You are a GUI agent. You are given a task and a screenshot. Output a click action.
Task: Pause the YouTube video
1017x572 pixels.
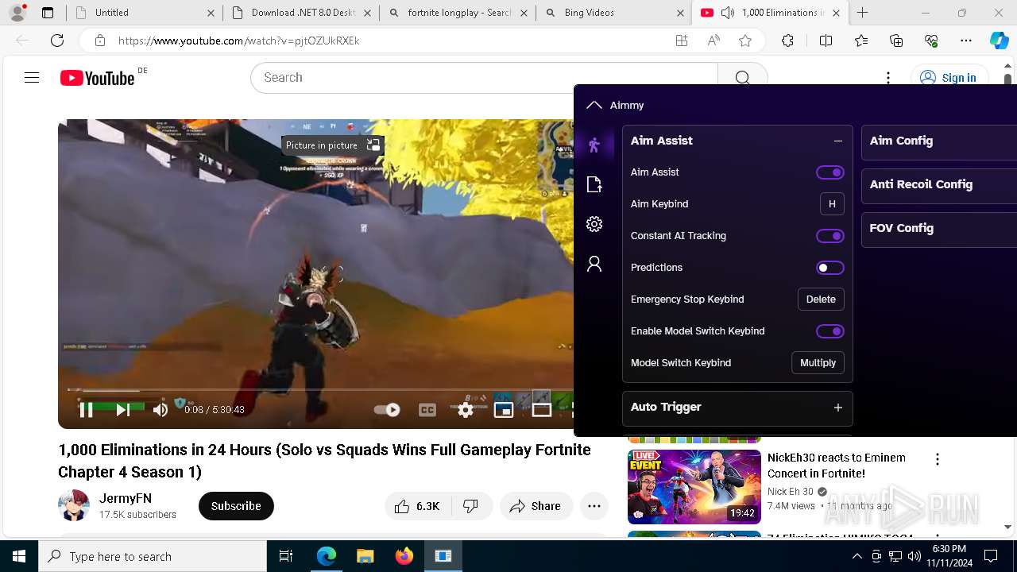pos(86,410)
